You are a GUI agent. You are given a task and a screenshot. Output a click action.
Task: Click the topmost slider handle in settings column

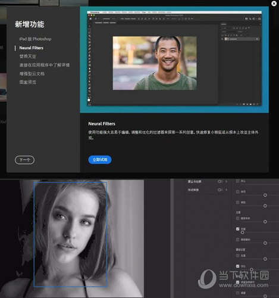(265, 195)
